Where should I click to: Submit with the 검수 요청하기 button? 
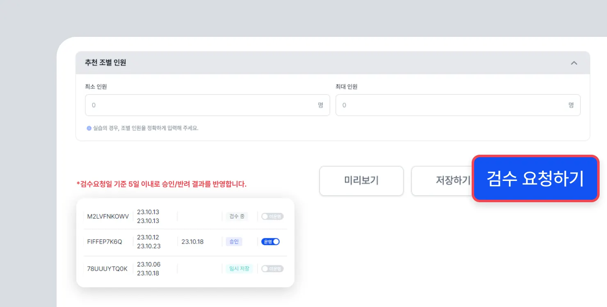pos(535,178)
